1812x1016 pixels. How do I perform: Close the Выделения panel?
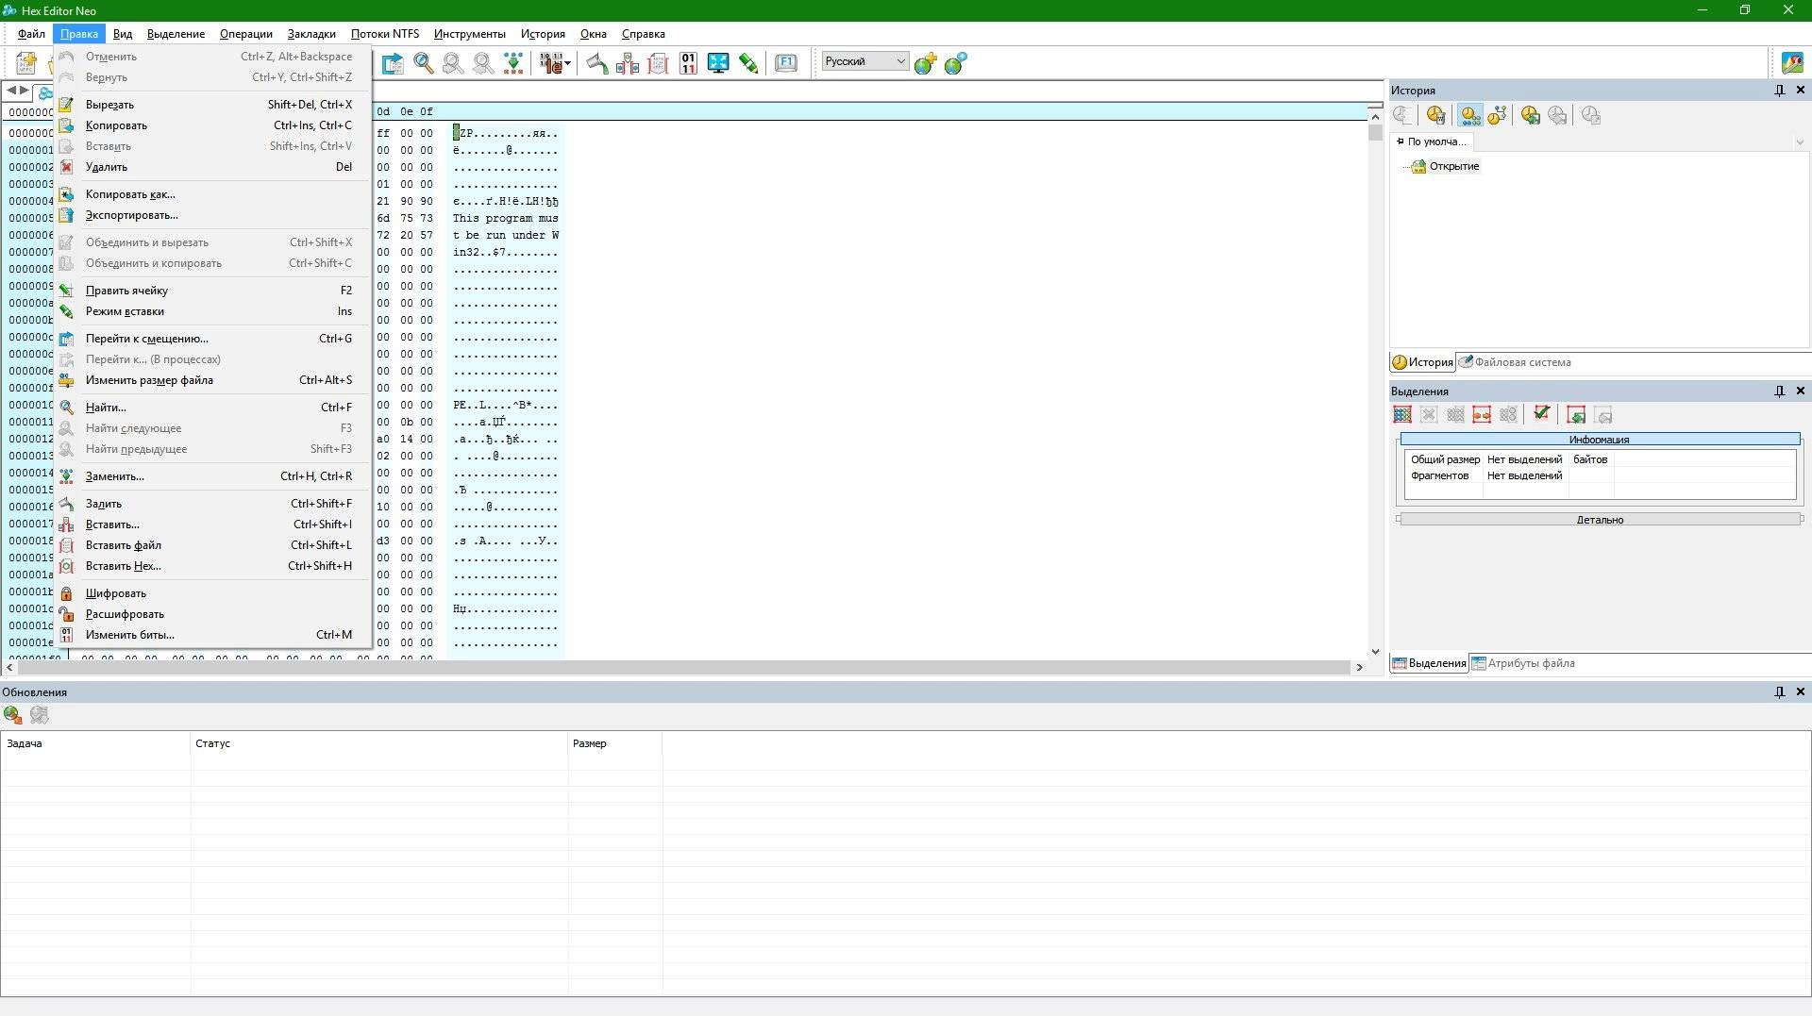[1800, 391]
